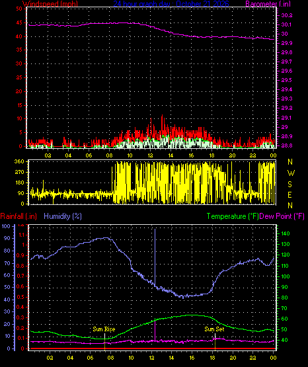Select 180 on the wind direction axis
Image resolution: width=308 pixels, height=367 pixels.
(x=19, y=183)
